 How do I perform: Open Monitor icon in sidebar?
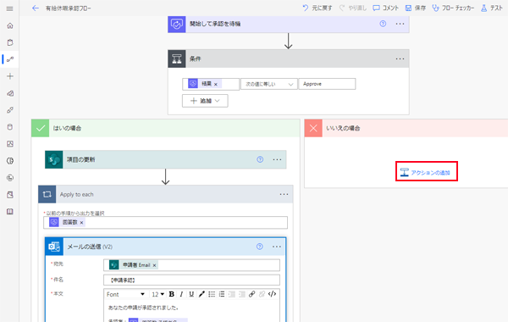pos(10,144)
